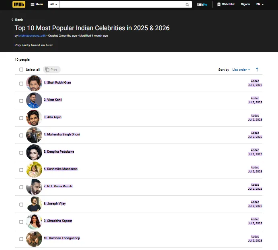Open Darshan Thoogudeep's profile photo

click(34, 239)
